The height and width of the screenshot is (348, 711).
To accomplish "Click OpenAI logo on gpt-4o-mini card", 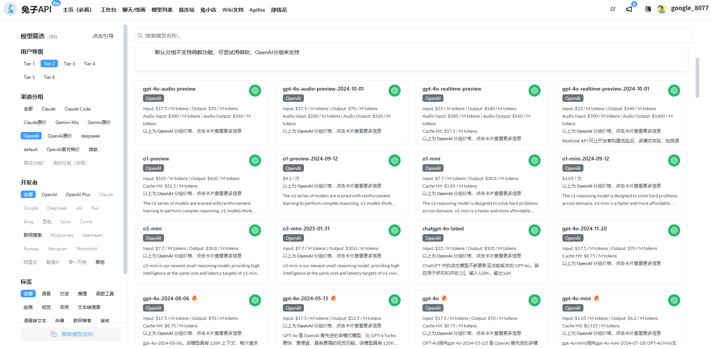I will coord(674,300).
